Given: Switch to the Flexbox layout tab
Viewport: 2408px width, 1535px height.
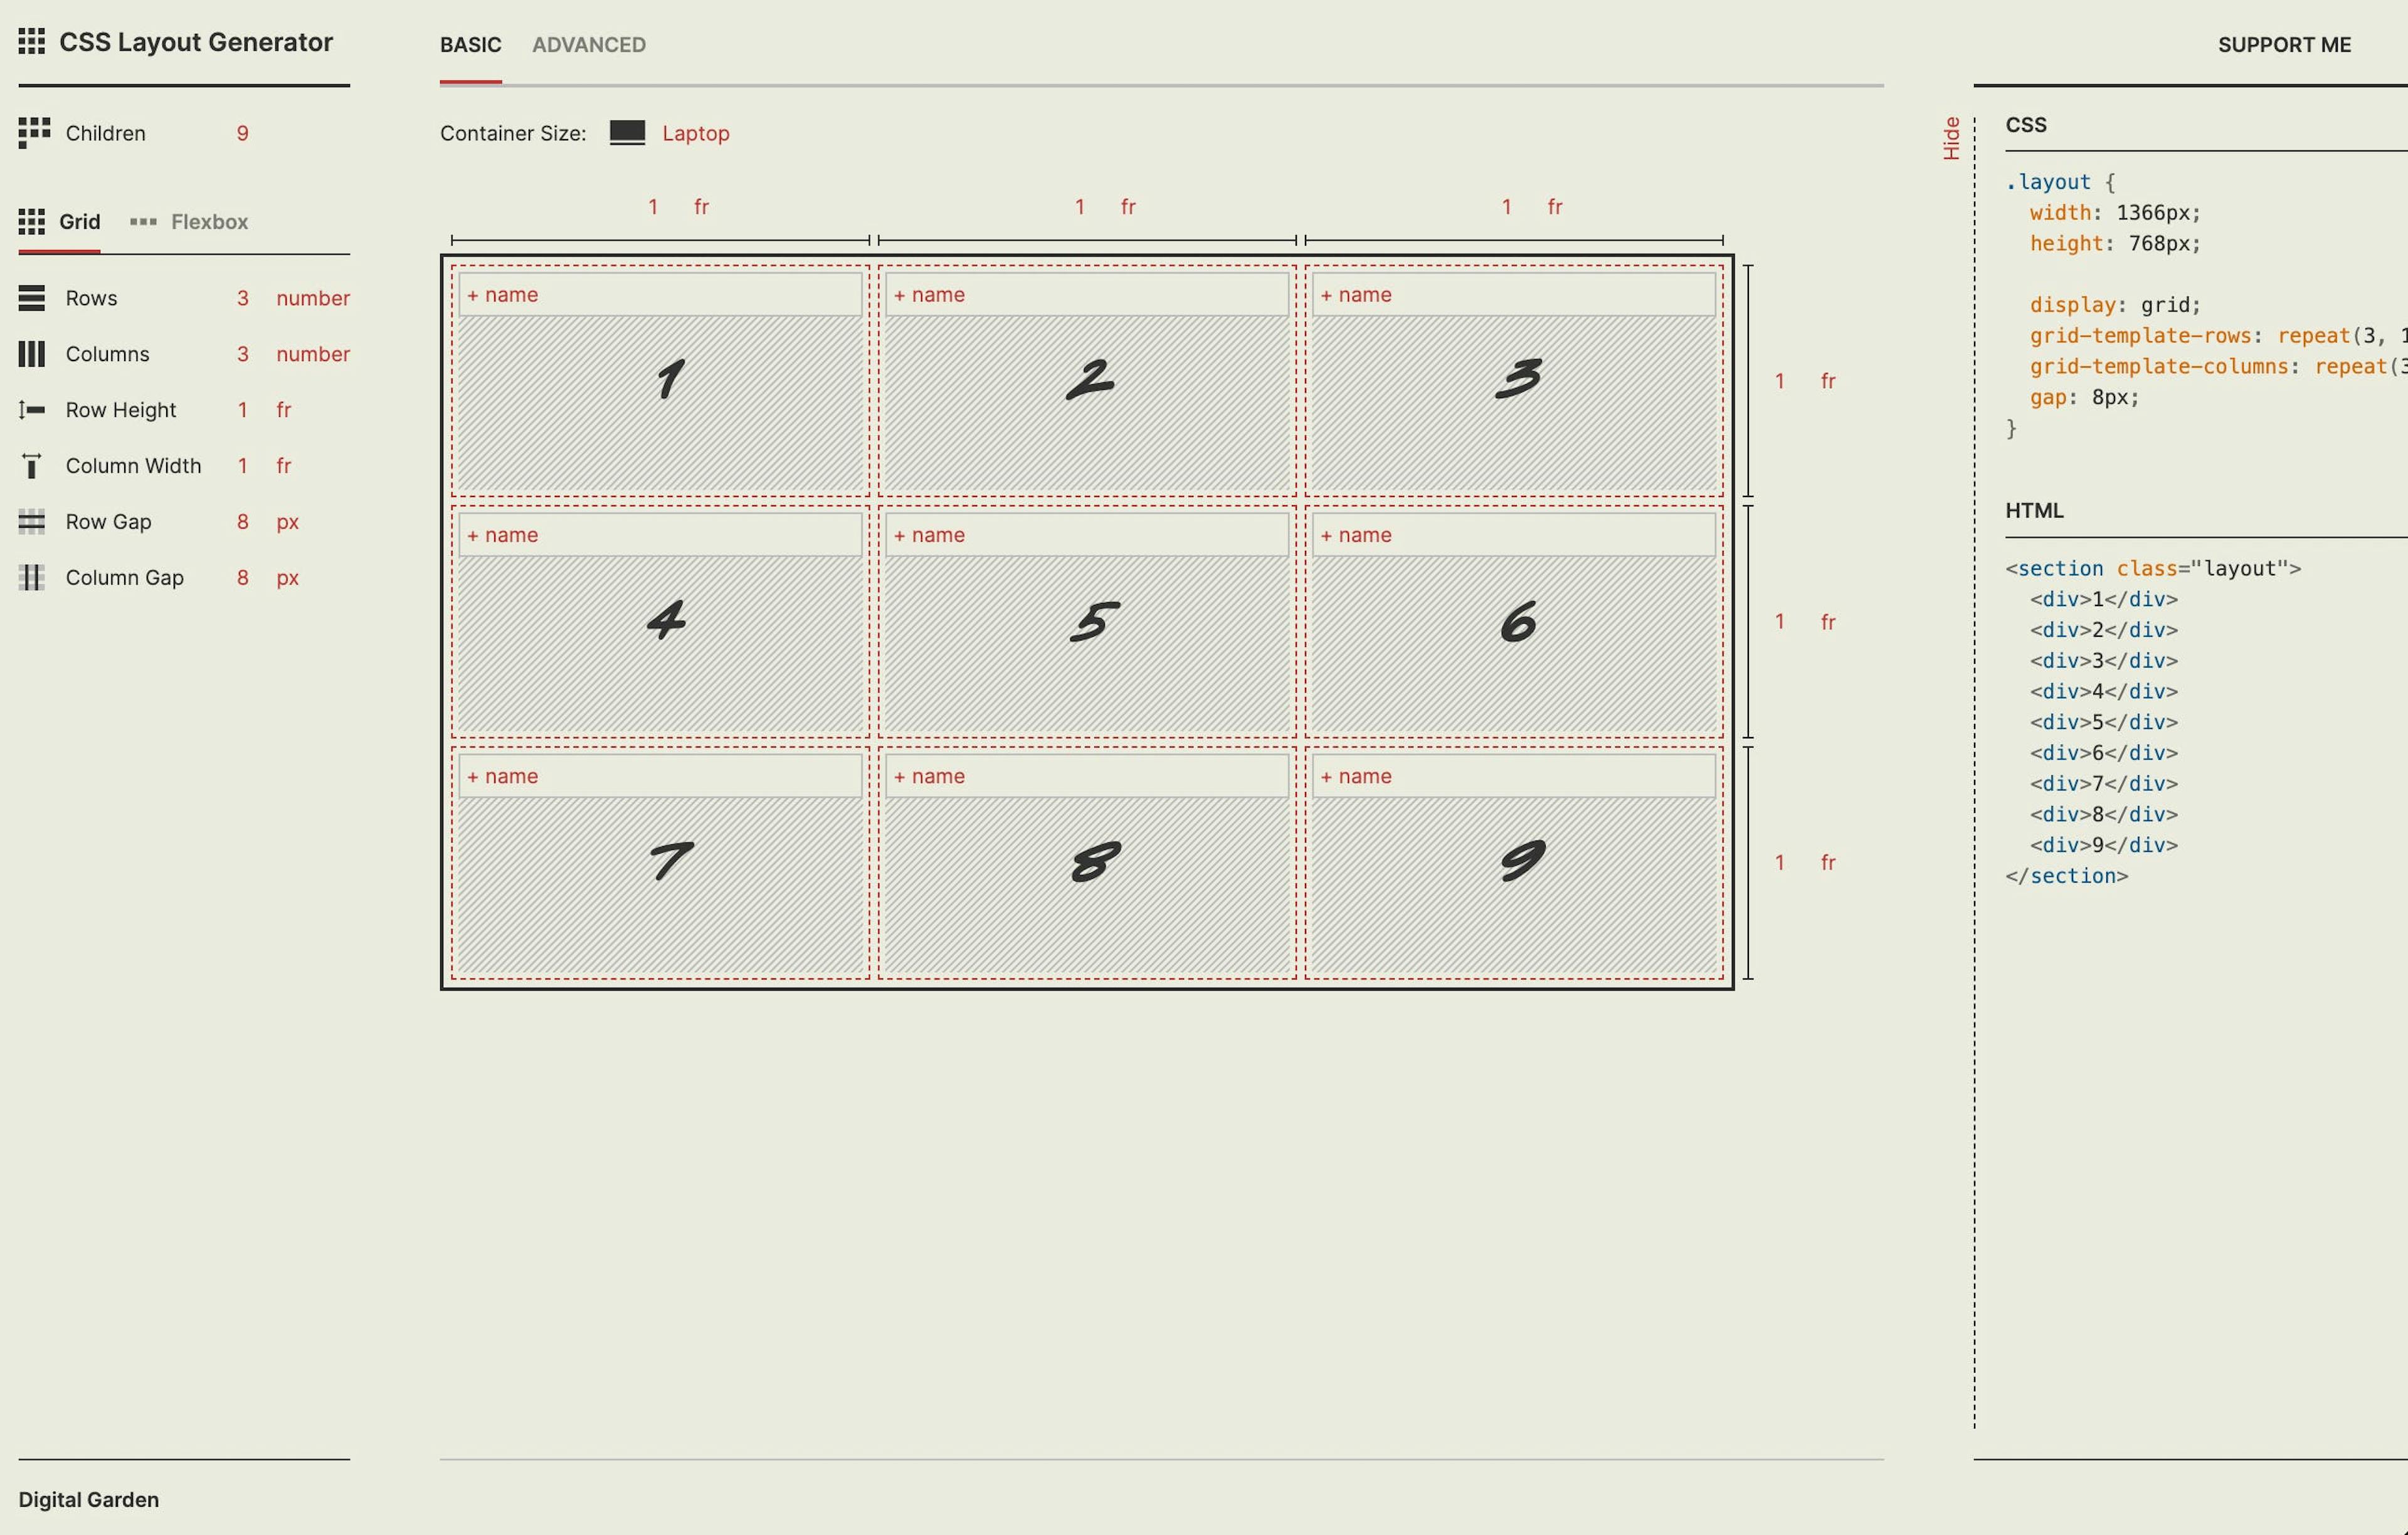Looking at the screenshot, I should coord(189,222).
